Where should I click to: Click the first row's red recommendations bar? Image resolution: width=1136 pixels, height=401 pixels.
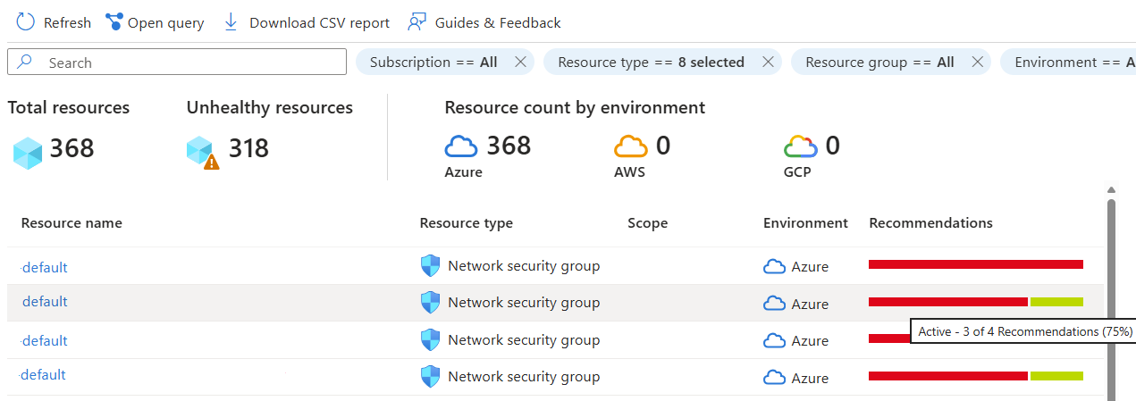pos(975,264)
